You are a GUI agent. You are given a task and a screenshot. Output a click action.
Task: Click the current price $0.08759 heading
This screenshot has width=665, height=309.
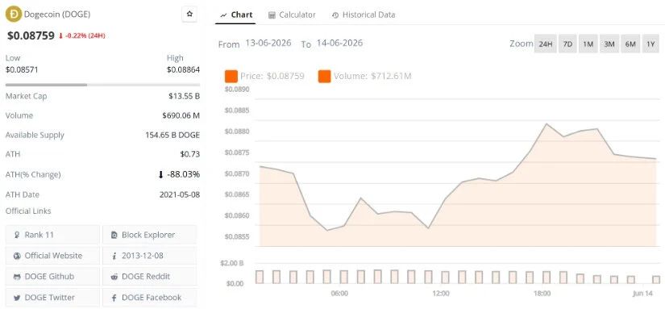click(31, 35)
